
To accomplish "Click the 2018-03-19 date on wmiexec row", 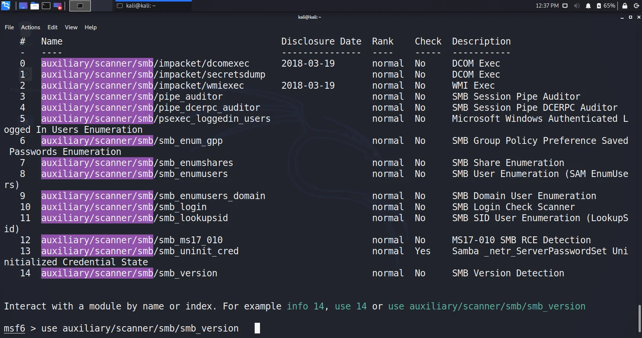I will click(308, 86).
